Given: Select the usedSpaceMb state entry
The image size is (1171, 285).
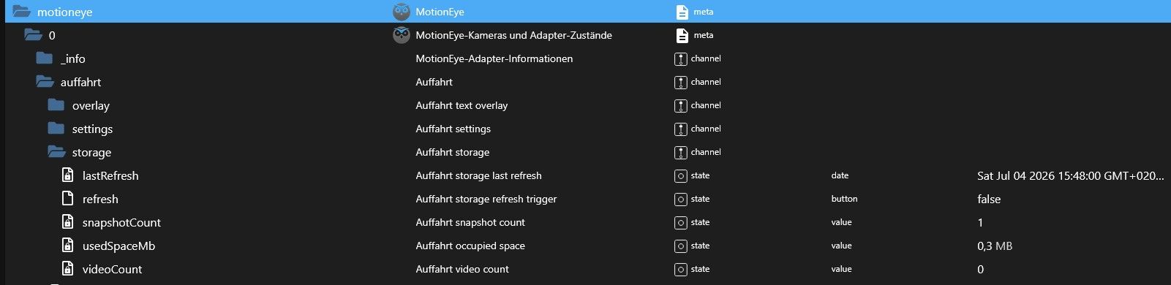Looking at the screenshot, I should (118, 246).
